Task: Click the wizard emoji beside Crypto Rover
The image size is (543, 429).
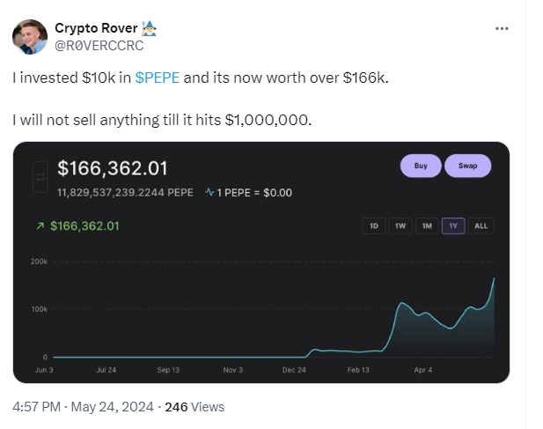Action: point(149,28)
